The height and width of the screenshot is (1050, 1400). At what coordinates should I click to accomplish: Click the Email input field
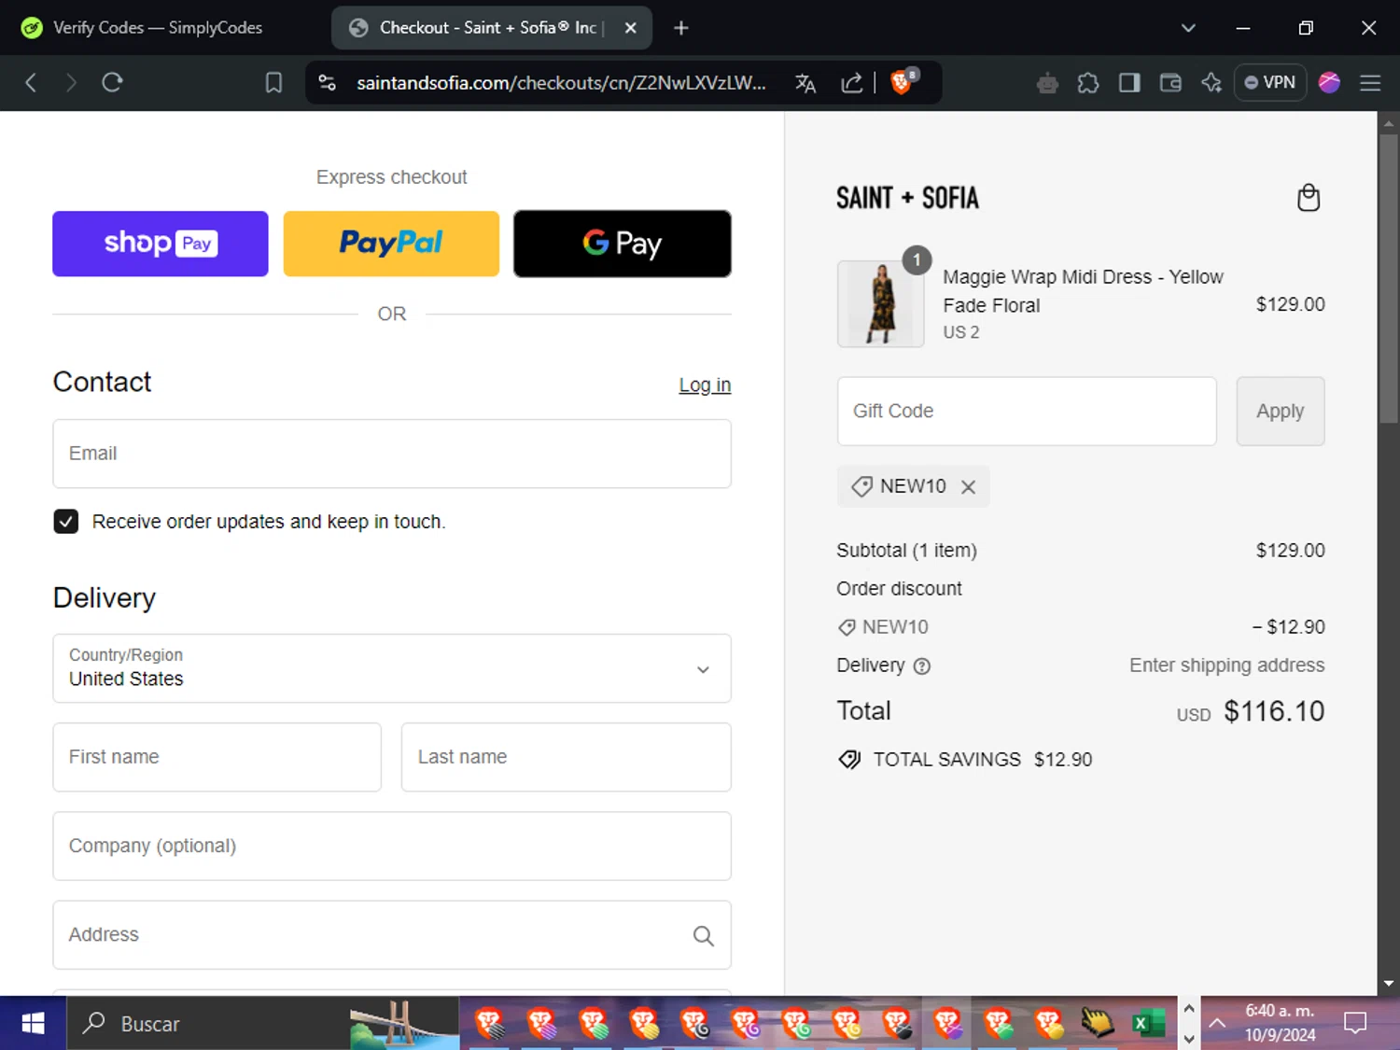point(392,454)
